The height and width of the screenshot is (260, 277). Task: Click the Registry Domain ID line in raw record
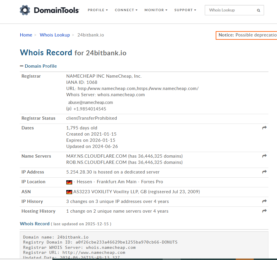tap(100, 242)
